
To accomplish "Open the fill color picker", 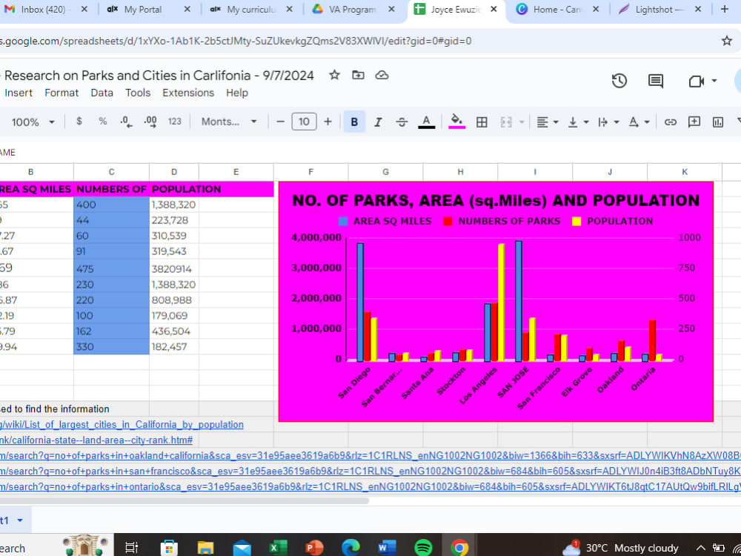I will 456,122.
